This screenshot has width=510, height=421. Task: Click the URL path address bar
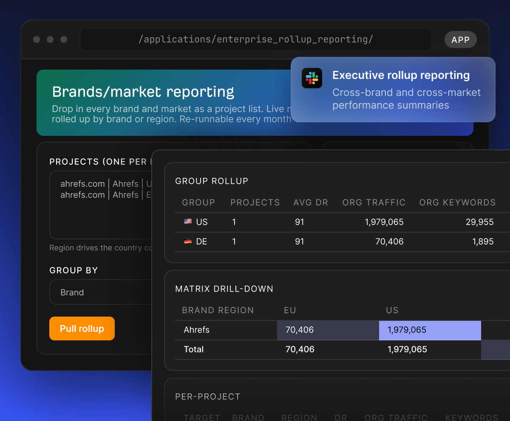(256, 39)
